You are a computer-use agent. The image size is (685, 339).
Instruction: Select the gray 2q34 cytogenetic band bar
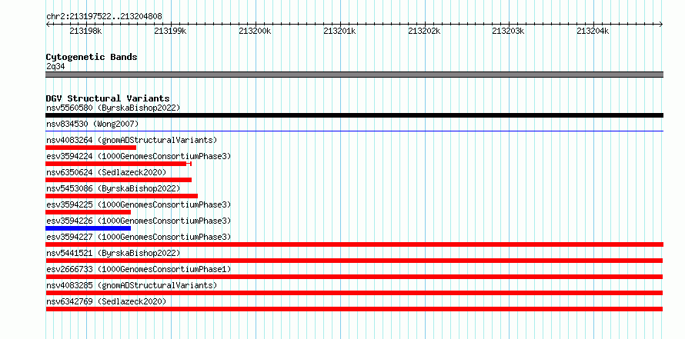(354, 75)
